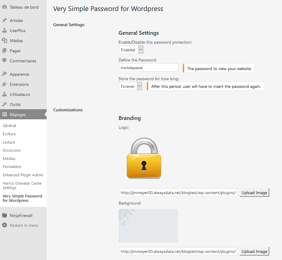Open the Réglages settings menu
Screen dimensions: 282x260
click(x=23, y=115)
